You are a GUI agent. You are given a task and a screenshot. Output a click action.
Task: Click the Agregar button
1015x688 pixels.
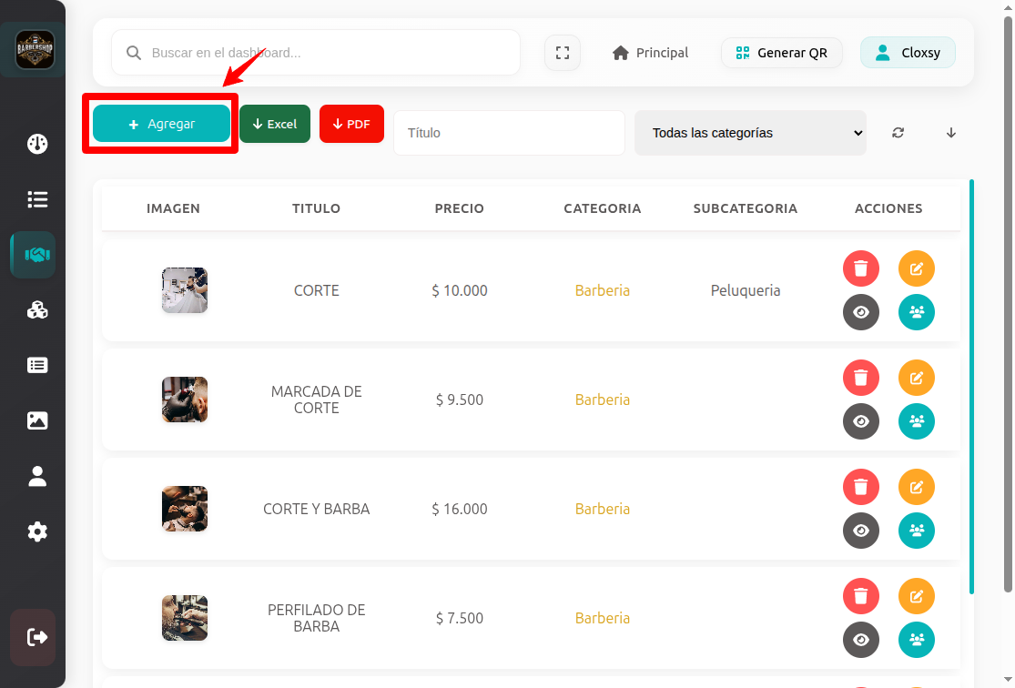pos(161,124)
